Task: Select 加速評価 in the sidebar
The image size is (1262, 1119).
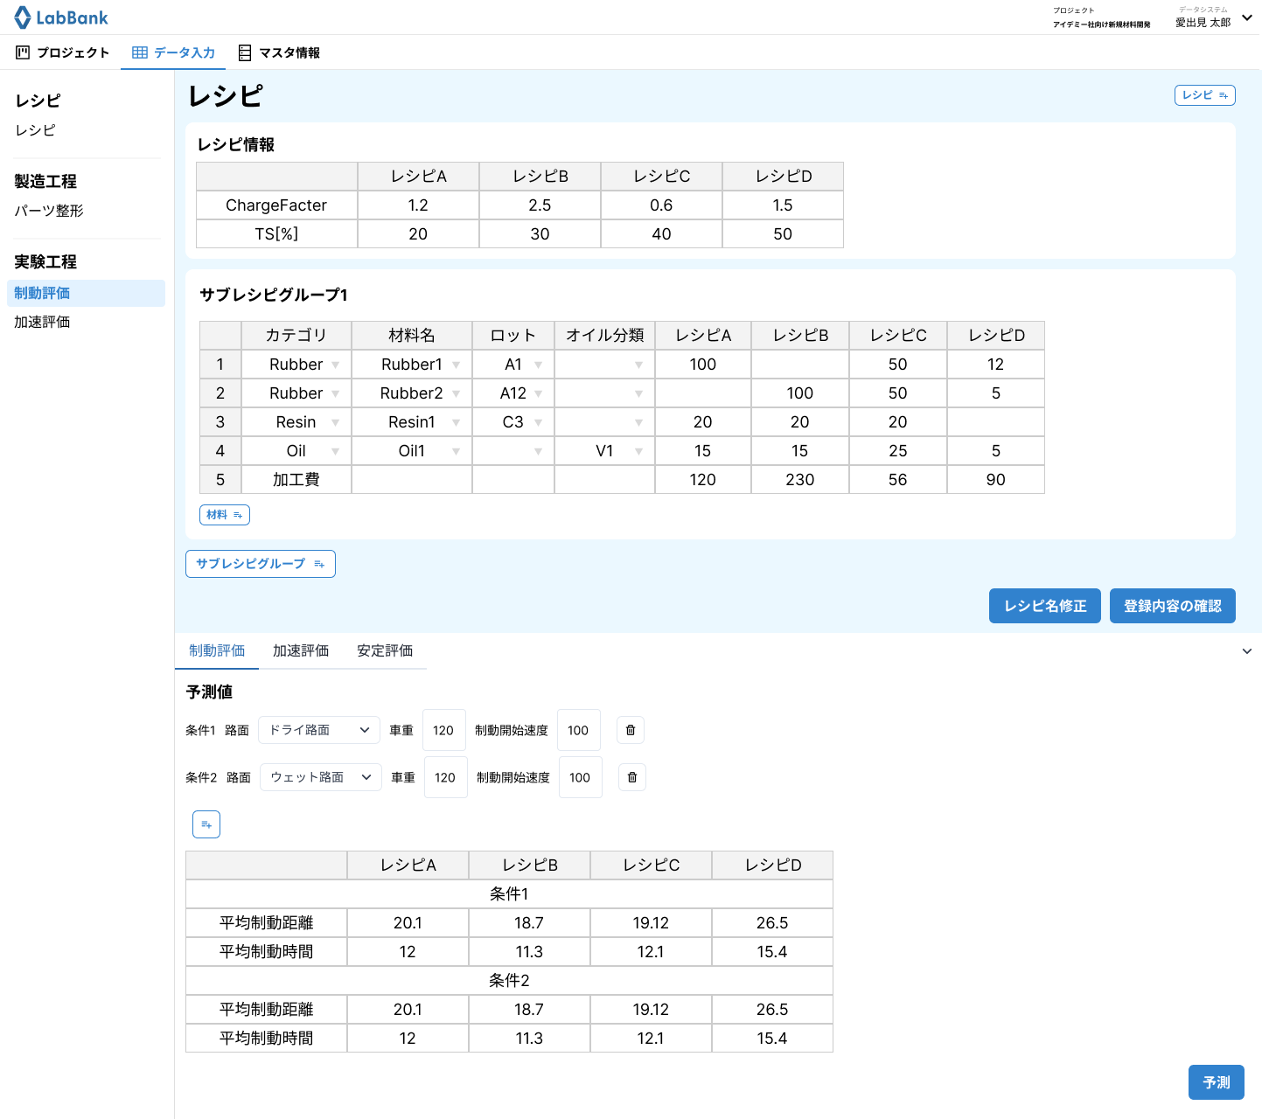Action: [x=42, y=322]
